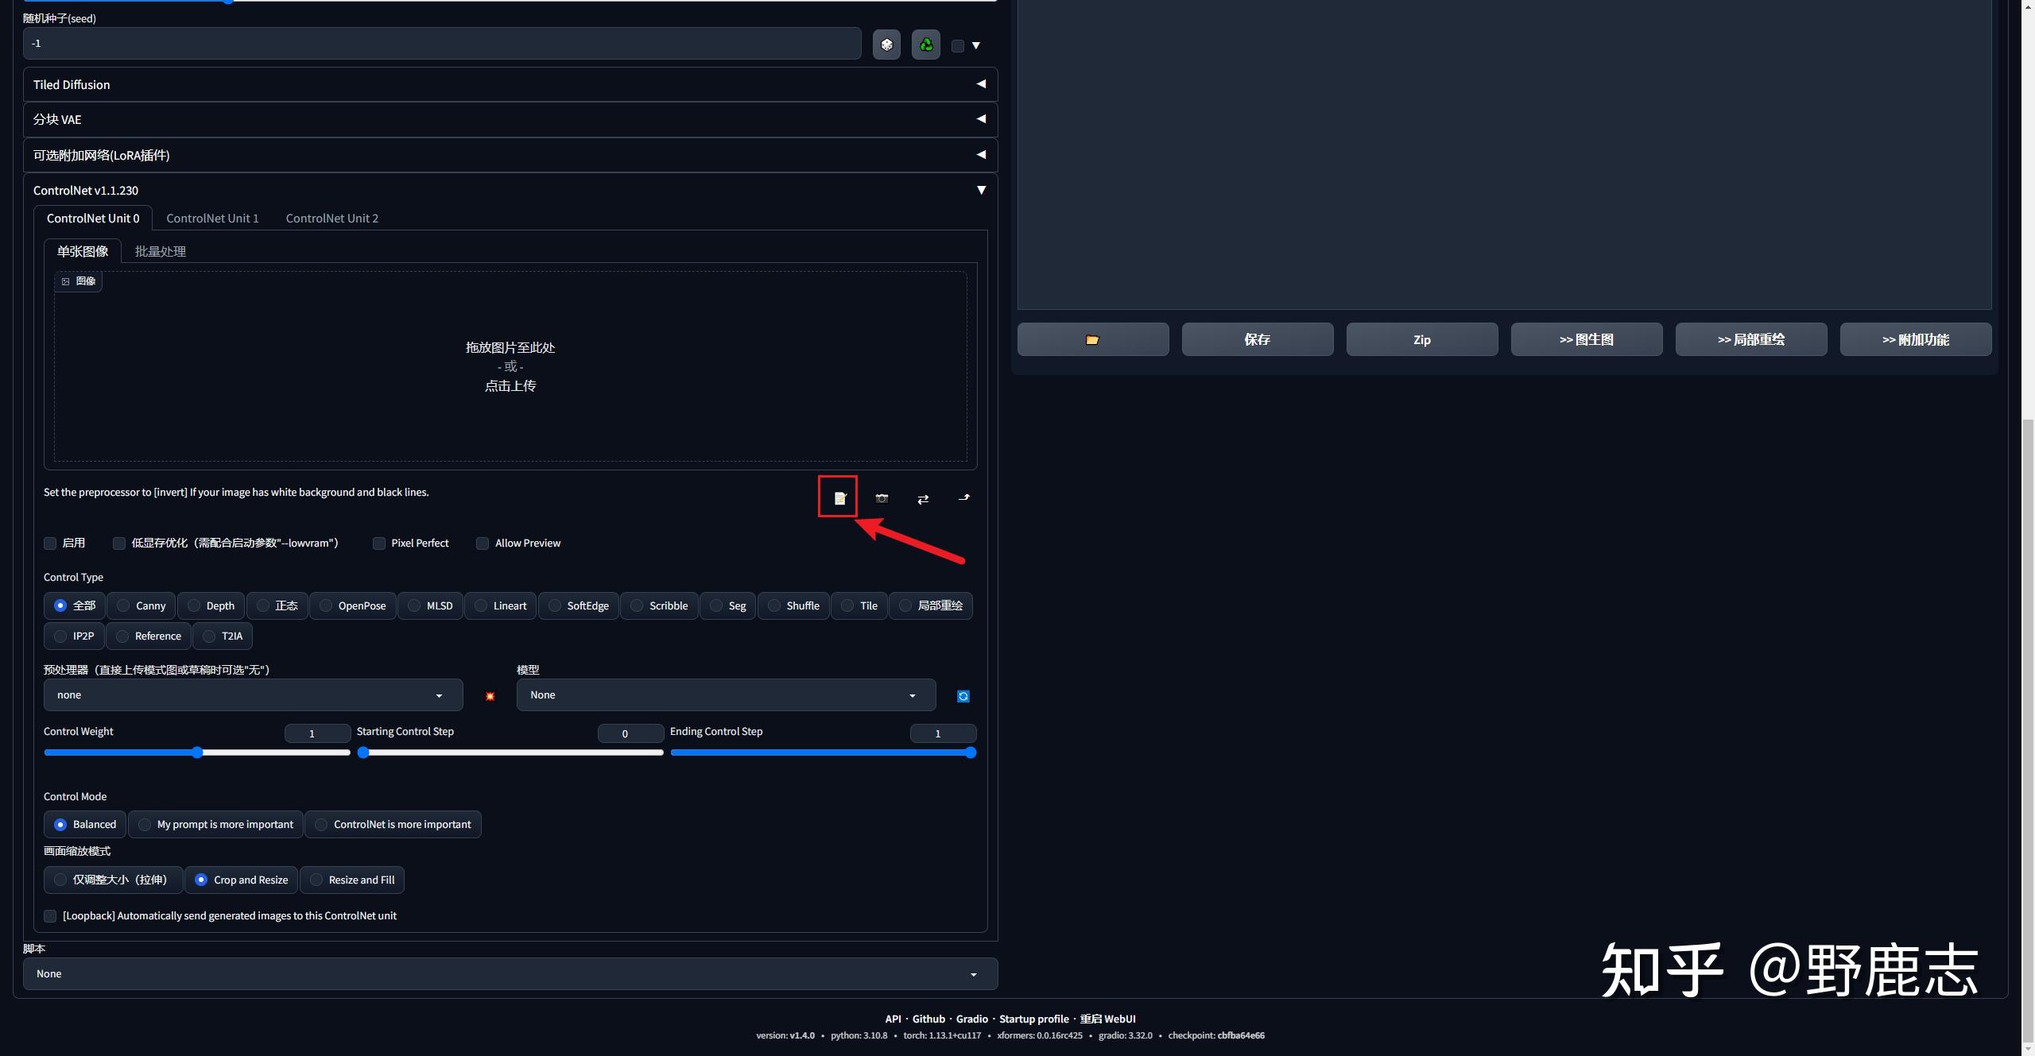Open the preprocessor dropdown set to none
The height and width of the screenshot is (1056, 2035).
tap(253, 695)
